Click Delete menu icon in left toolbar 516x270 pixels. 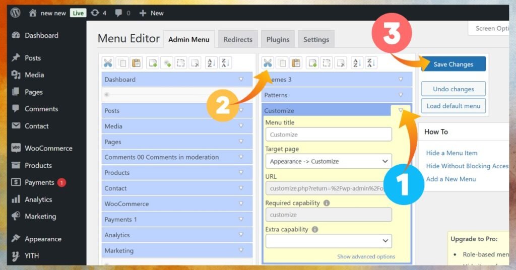click(x=195, y=63)
